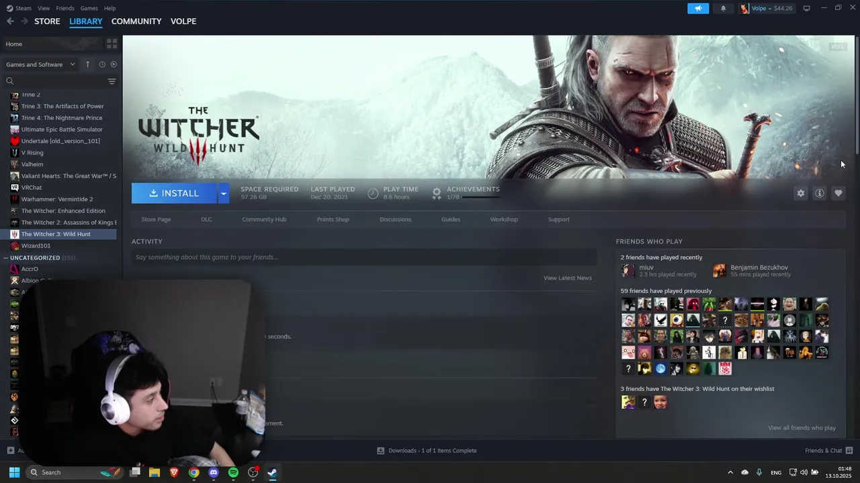Select VRChat in game list
The height and width of the screenshot is (483, 860).
pyautogui.click(x=32, y=187)
